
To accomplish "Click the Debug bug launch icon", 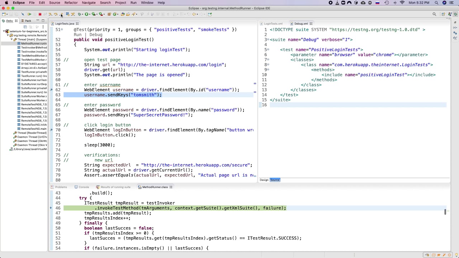I will (x=79, y=14).
